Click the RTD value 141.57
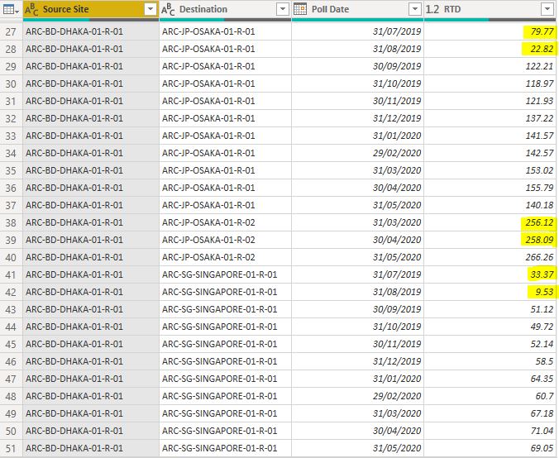 pos(540,136)
